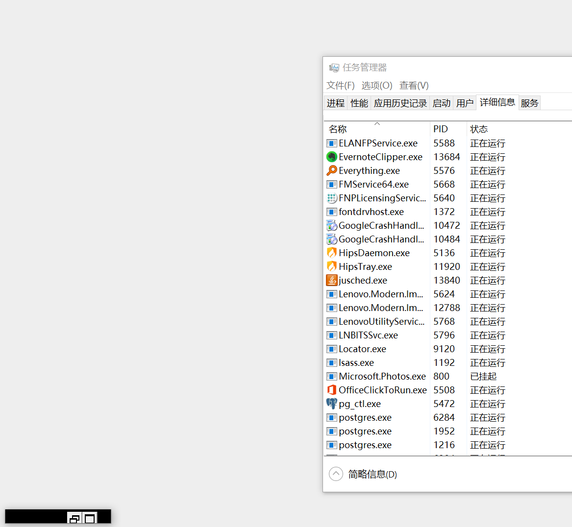Sort by the PID column header

tap(448, 129)
